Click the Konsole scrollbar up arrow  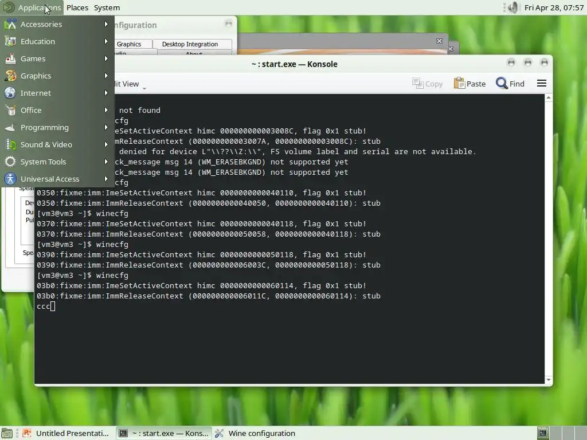click(x=549, y=97)
